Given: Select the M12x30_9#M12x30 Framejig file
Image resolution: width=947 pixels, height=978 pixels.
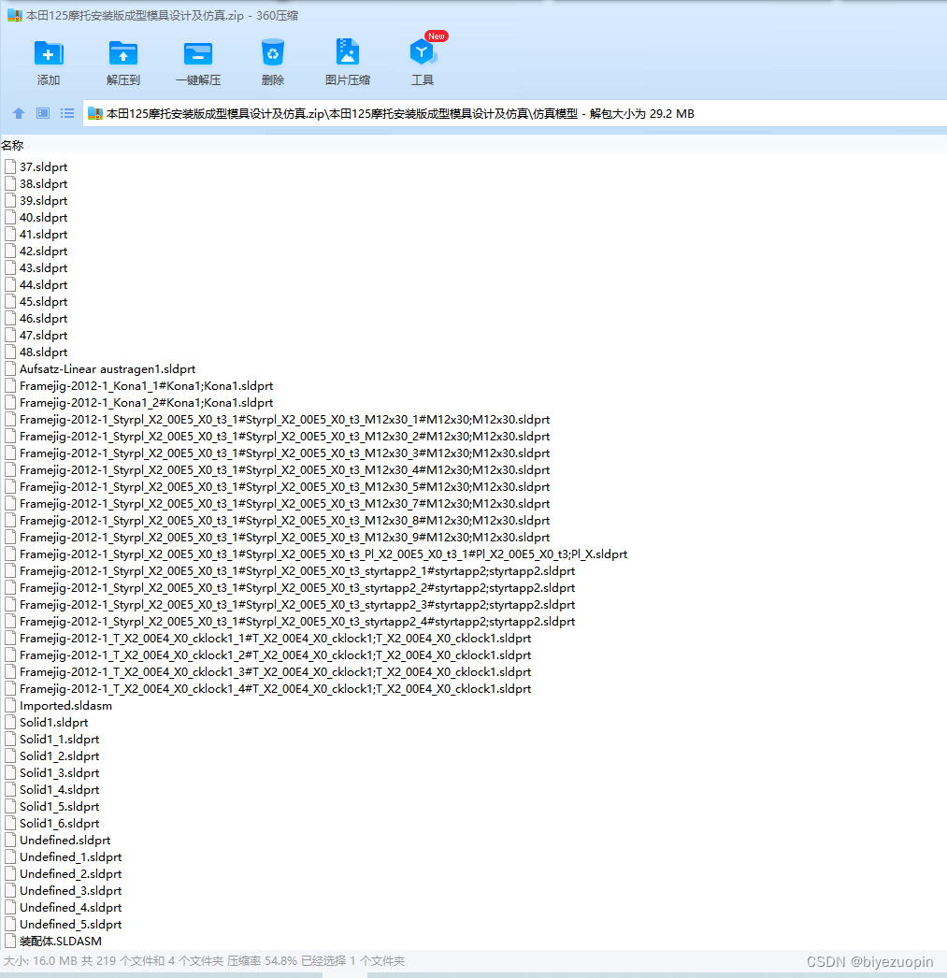Looking at the screenshot, I should 284,538.
